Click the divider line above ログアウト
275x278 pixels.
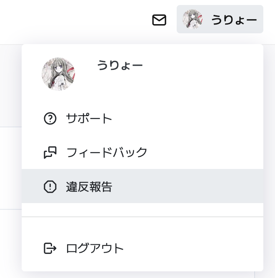(x=142, y=217)
